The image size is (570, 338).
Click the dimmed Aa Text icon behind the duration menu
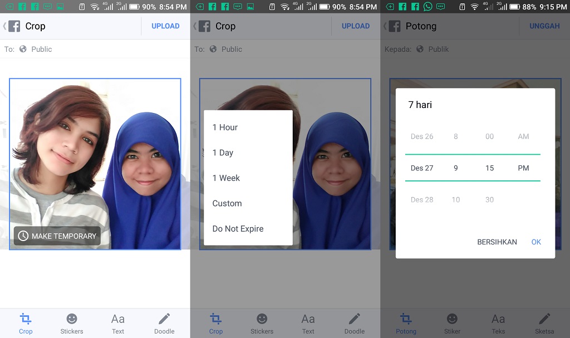[x=308, y=319]
